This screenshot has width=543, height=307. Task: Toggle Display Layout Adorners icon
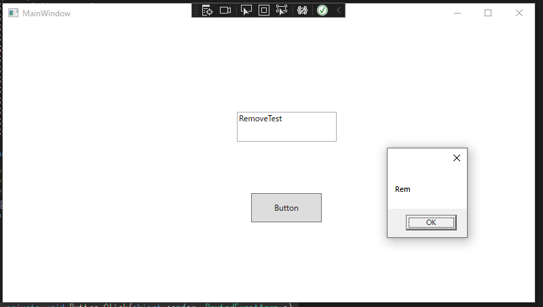tap(264, 11)
